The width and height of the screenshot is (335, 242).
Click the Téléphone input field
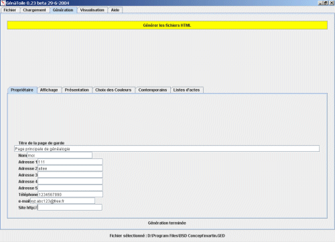pyautogui.click(x=70, y=195)
